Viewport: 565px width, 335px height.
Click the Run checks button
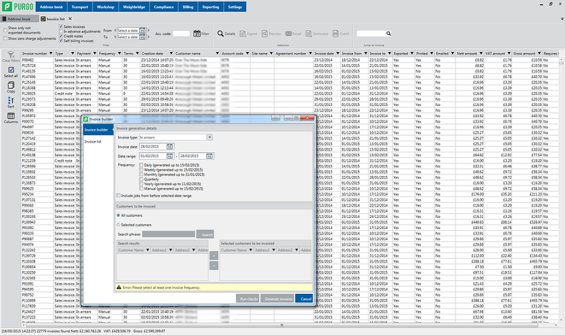[x=249, y=298]
